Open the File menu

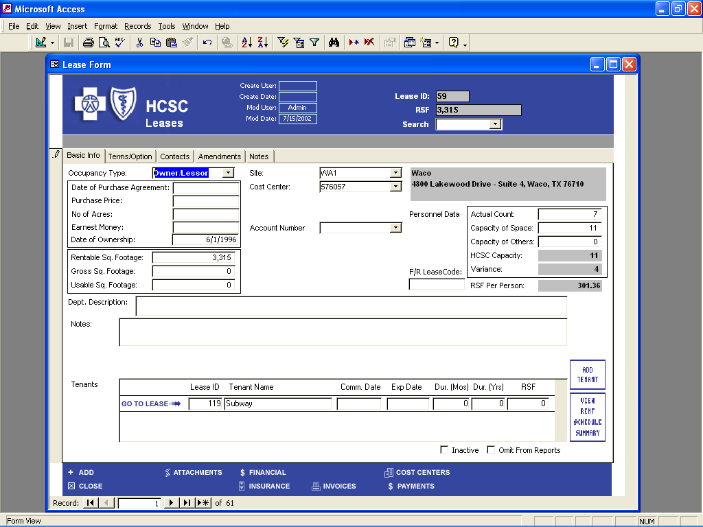point(14,26)
